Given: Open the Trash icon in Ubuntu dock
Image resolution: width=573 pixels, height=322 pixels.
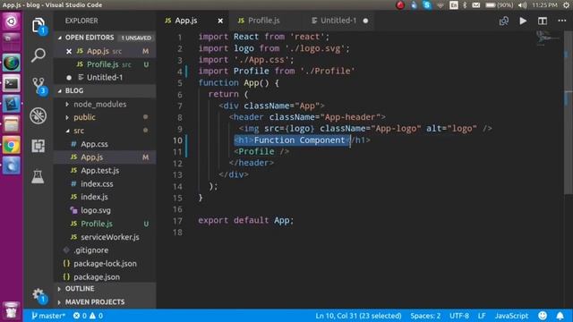Looking at the screenshot, I should pyautogui.click(x=12, y=310).
